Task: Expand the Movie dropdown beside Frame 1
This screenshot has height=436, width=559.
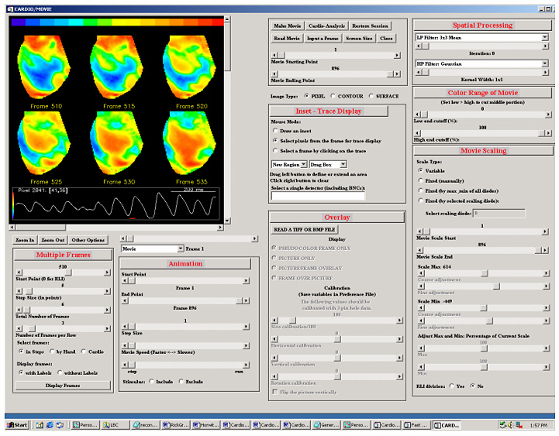Action: [x=152, y=249]
